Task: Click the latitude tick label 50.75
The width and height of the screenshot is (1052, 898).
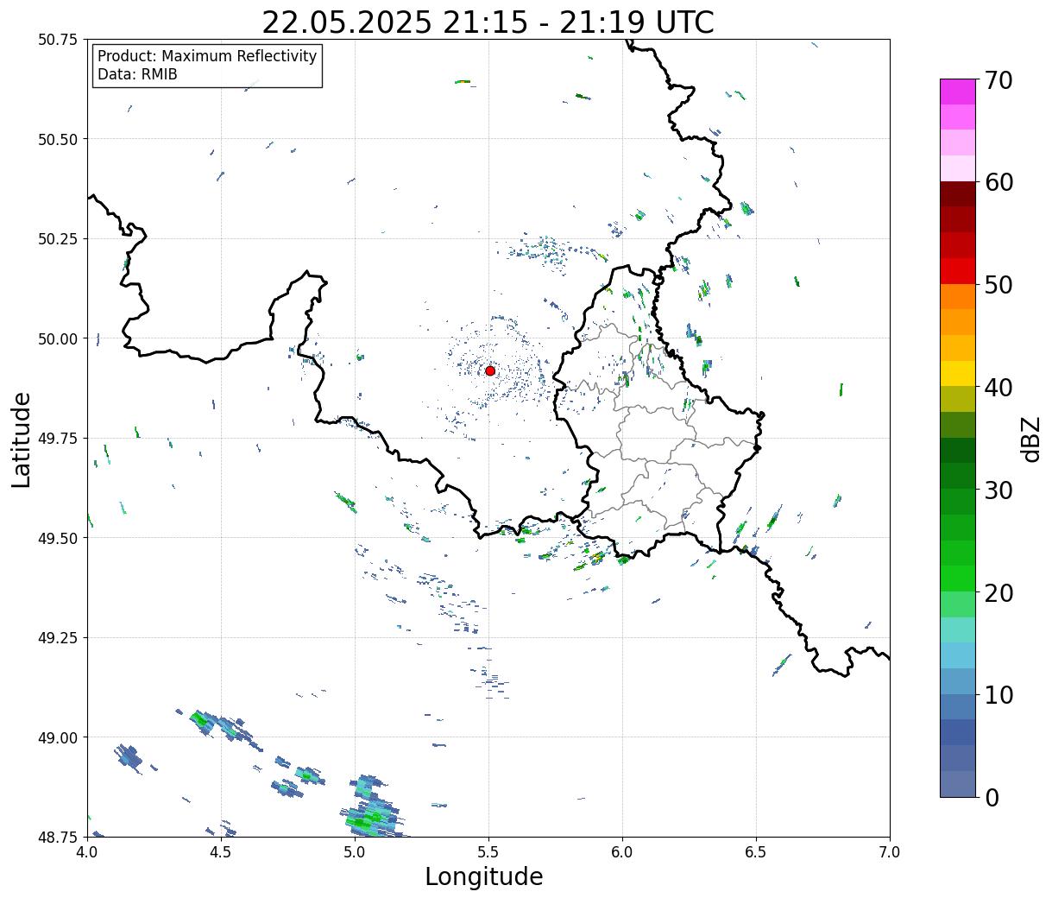Action: [x=58, y=40]
